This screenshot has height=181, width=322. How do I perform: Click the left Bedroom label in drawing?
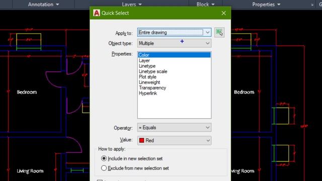coord(27,92)
